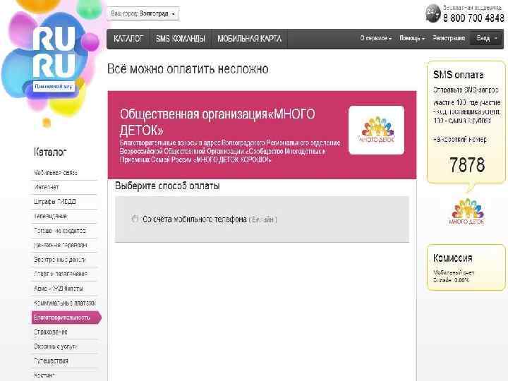Open the Спорт и развлечения category
508x381 pixels.
61,274
